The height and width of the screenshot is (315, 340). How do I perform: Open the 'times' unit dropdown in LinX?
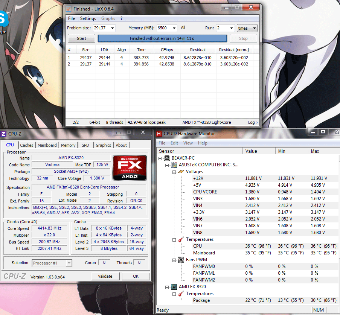[x=247, y=28]
